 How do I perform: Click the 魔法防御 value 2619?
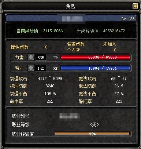tap(119, 86)
